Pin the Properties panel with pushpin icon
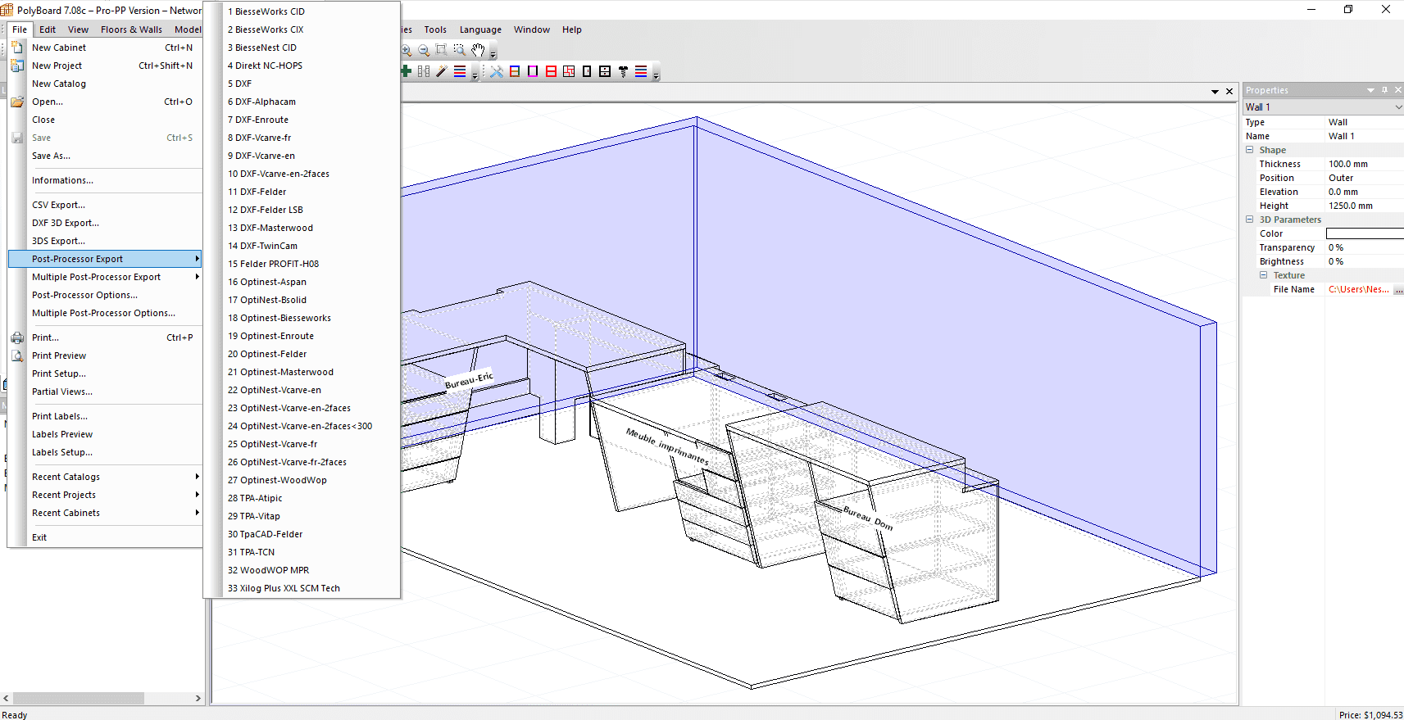This screenshot has width=1404, height=720. tap(1385, 90)
